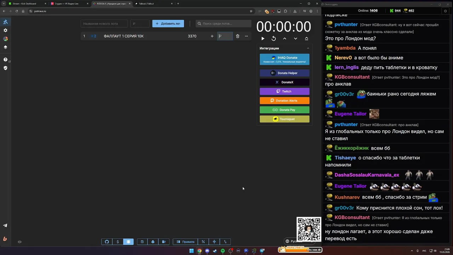Increase timer with the up chevron

[x=285, y=39]
